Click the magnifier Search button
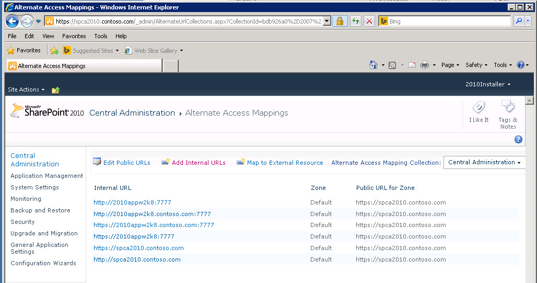This screenshot has height=283, width=537. click(x=519, y=21)
